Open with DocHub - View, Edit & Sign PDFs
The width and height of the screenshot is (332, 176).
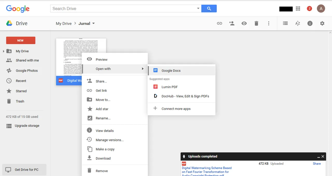tap(182, 96)
